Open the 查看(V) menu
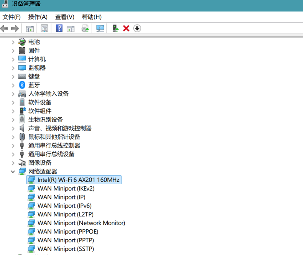Viewport: 303px width, 255px height. pos(64,17)
